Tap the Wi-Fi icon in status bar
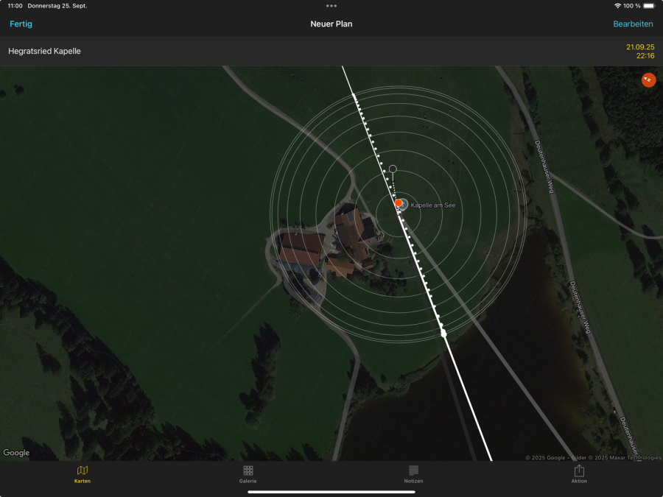 coord(617,5)
